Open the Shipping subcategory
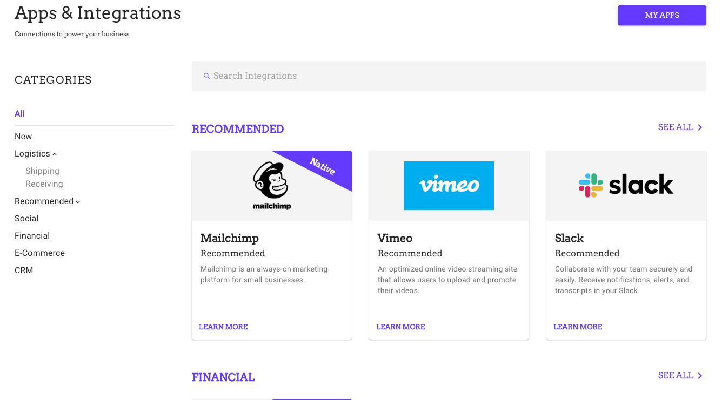The height and width of the screenshot is (400, 722). click(42, 171)
